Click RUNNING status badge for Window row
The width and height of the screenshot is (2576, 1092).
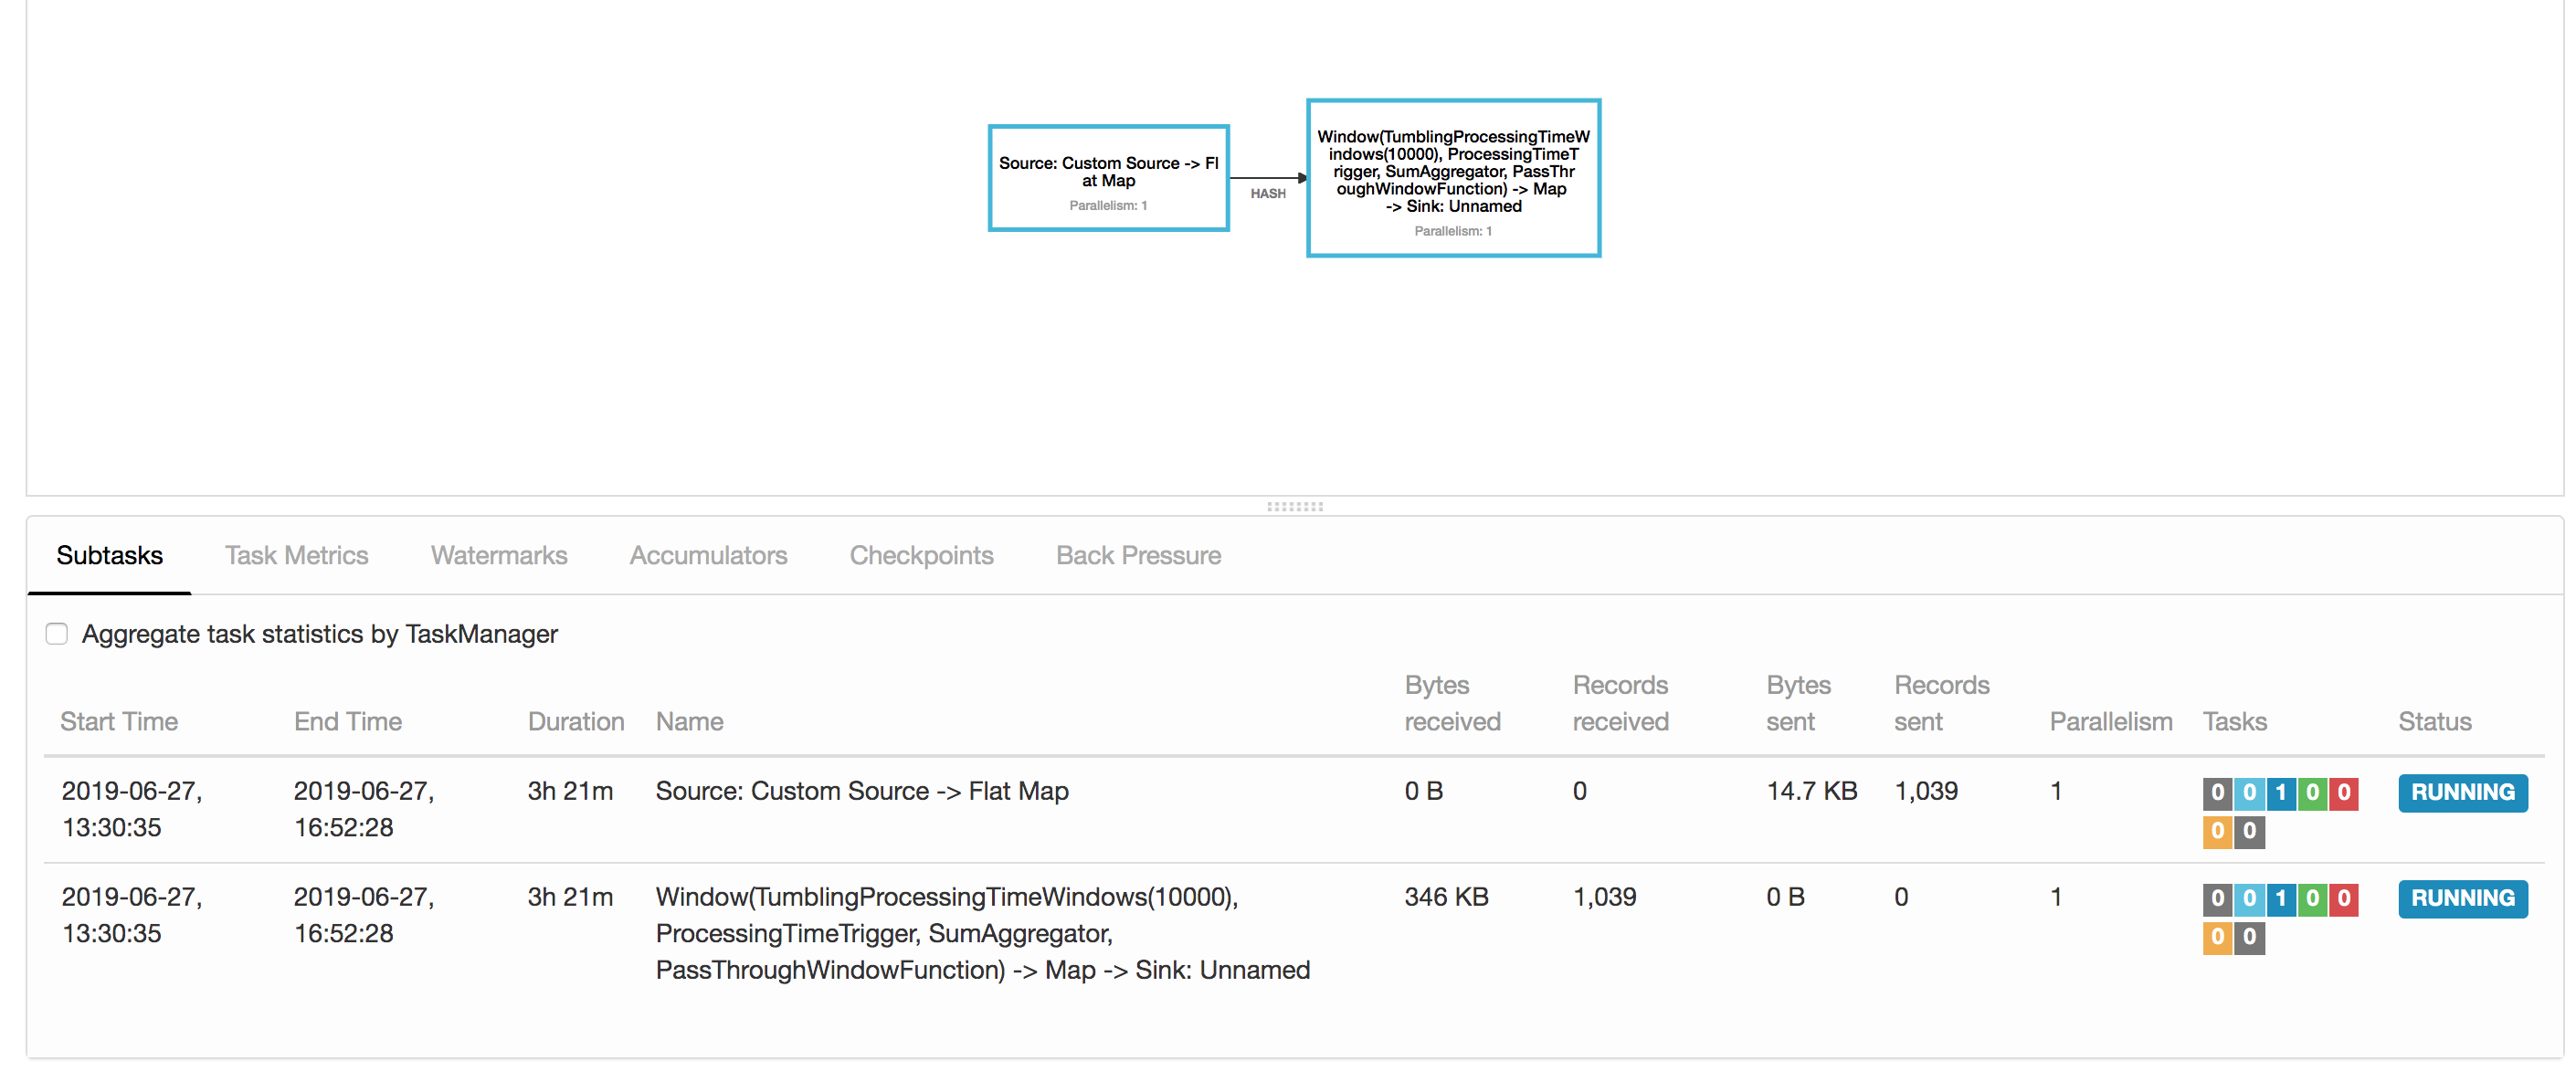coord(2462,899)
